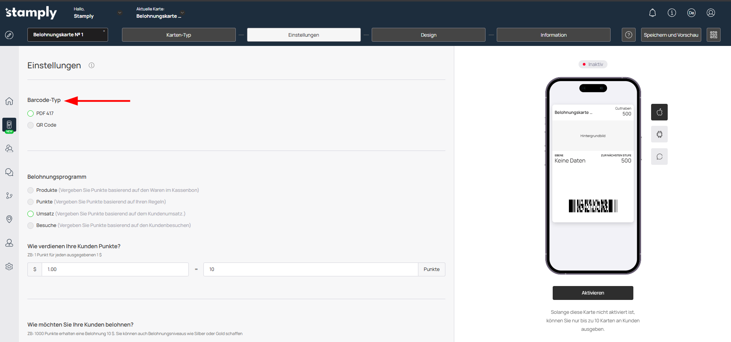Open the Karten-Typ tab

178,35
